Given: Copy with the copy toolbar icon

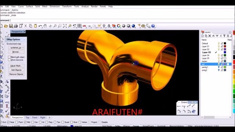Looking at the screenshot, I should coord(30,26).
